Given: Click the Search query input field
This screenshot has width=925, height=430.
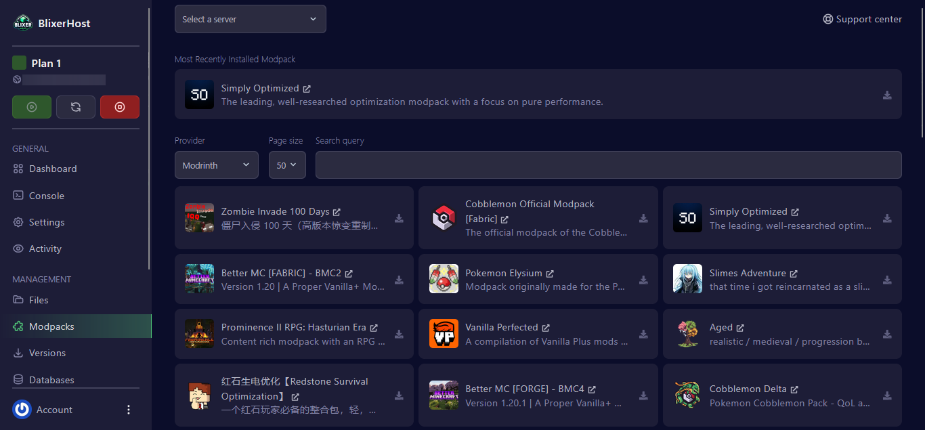Looking at the screenshot, I should point(609,165).
